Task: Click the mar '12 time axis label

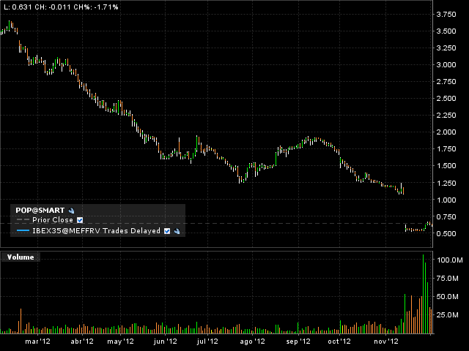Action: click(x=38, y=341)
